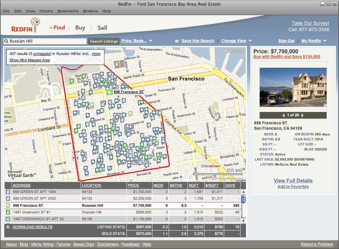Open the Bookmarks menu
Image resolution: width=339 pixels, height=249 pixels.
(x=68, y=11)
